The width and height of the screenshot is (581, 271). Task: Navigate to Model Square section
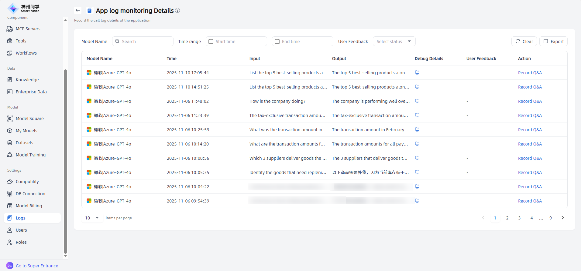(29, 119)
